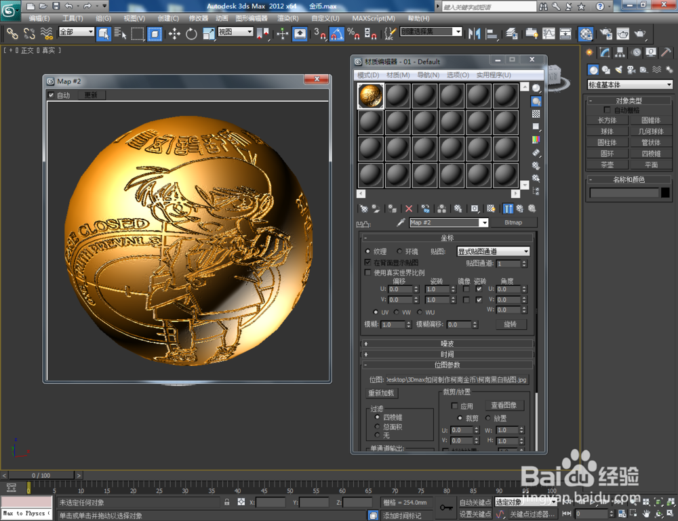Open the 显式贴图通道 mapping dropdown

pos(493,251)
